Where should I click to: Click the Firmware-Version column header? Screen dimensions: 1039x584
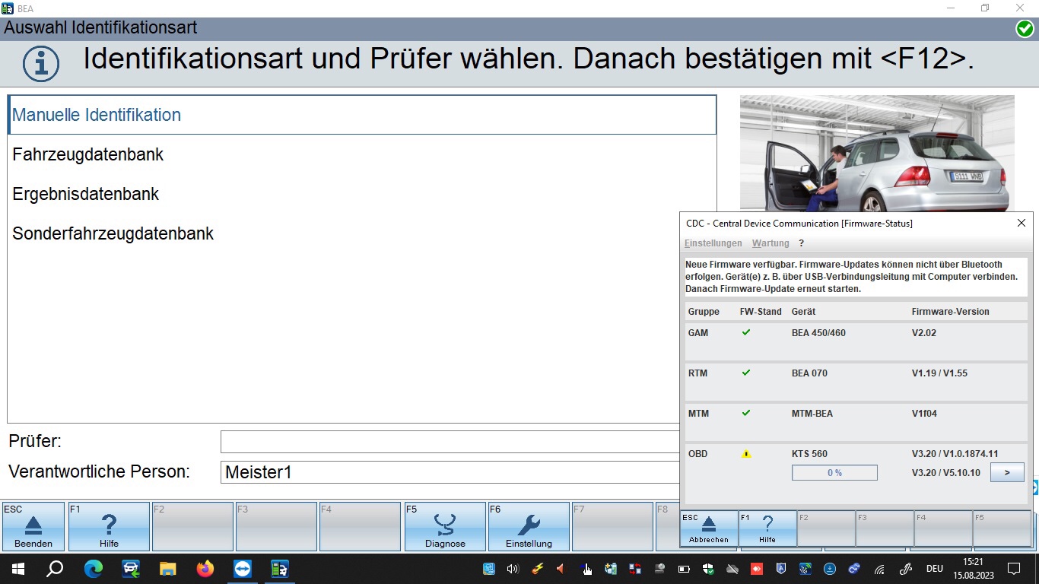click(x=950, y=312)
